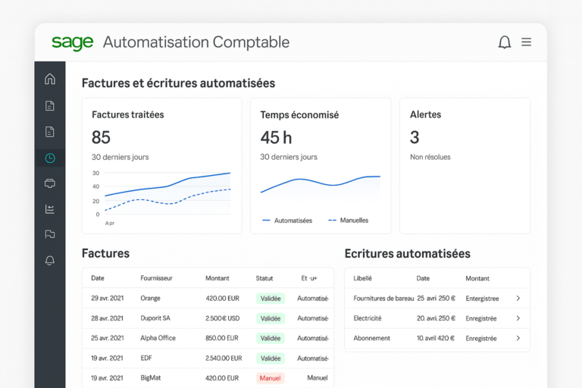Click the Manuel badge on the BigMat invoice

[270, 377]
